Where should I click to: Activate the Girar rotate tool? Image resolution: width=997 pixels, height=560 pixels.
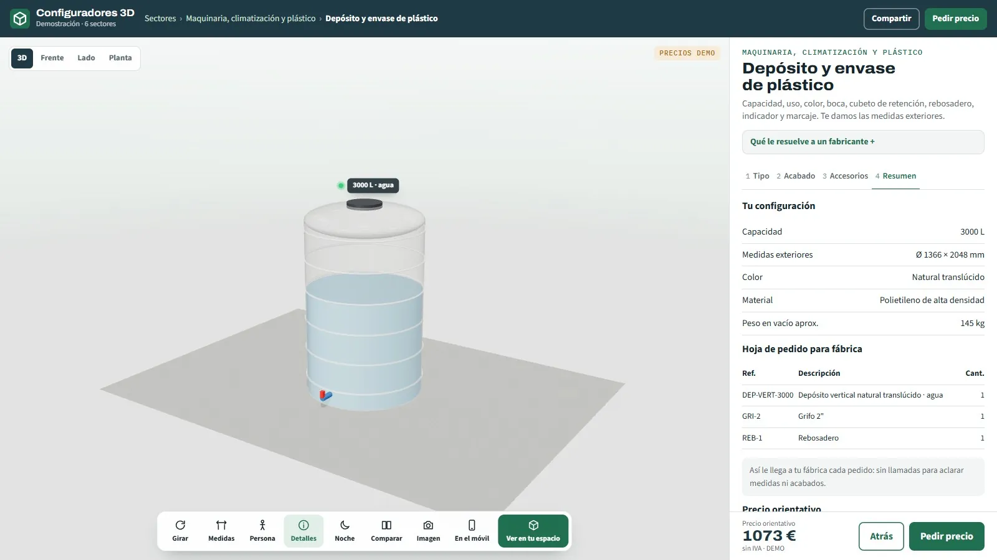180,531
